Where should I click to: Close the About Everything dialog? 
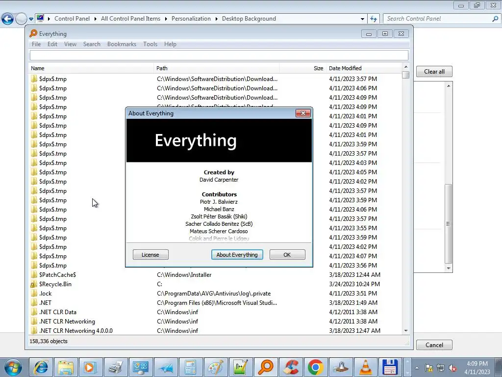click(x=303, y=113)
